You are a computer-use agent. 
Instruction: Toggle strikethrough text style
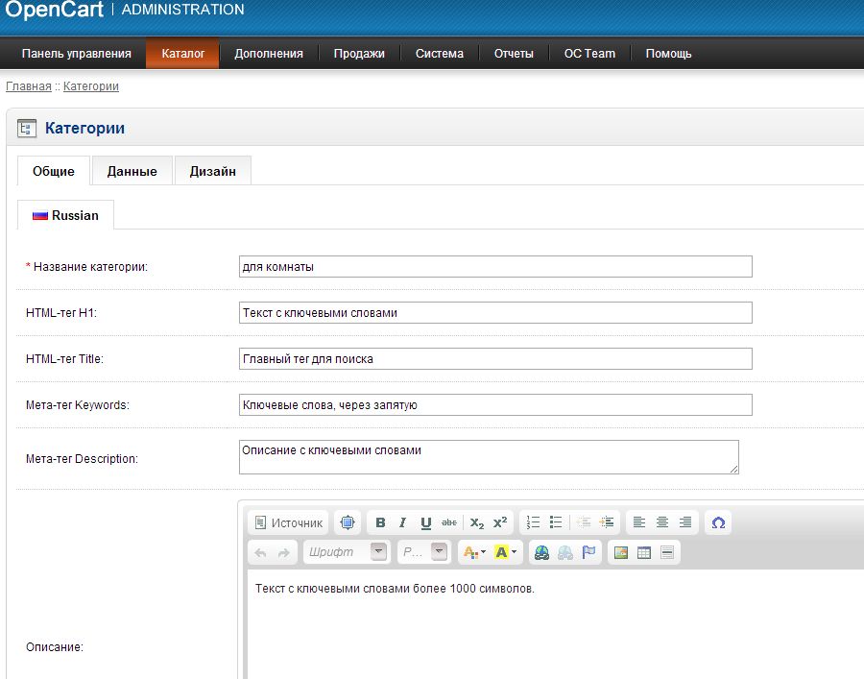[449, 522]
